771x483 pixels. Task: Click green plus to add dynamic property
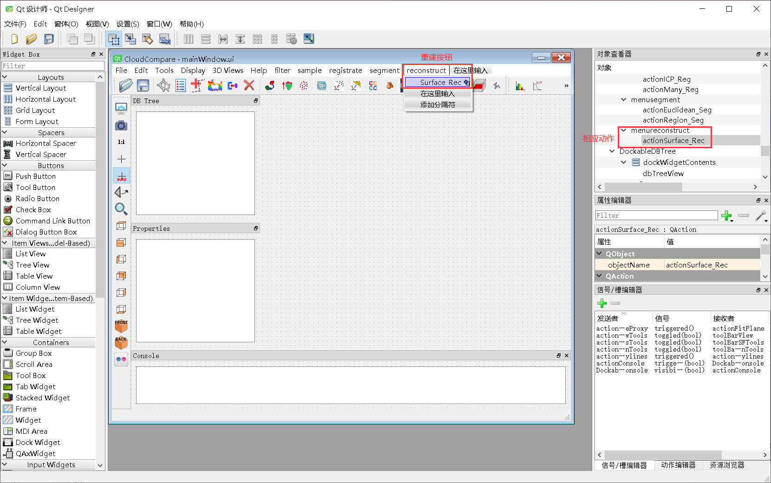point(727,215)
